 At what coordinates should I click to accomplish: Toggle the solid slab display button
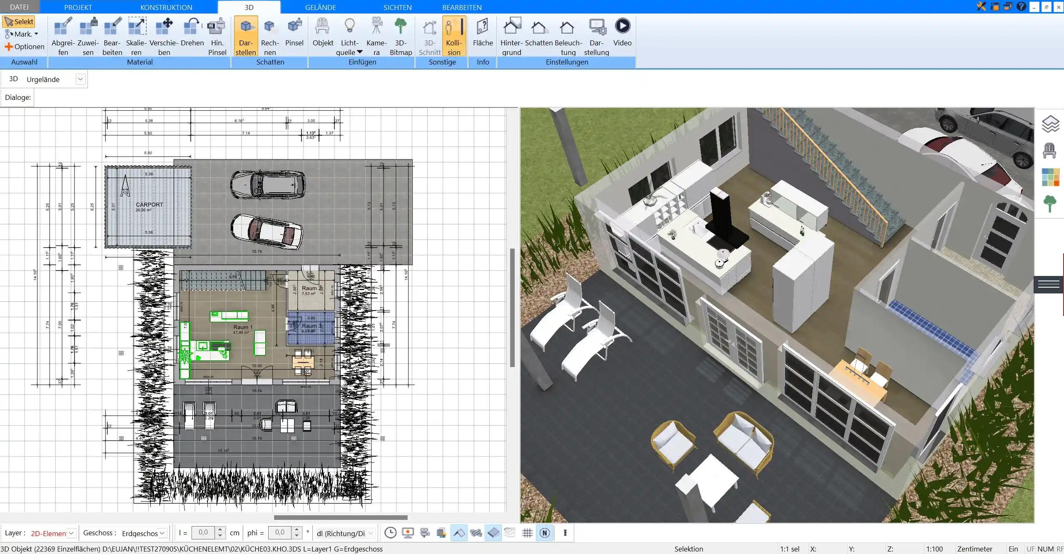click(x=493, y=533)
